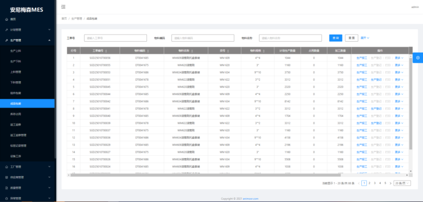Click the horizontal scrollbar left arrow
This screenshot has height=202, width=423.
click(68, 175)
